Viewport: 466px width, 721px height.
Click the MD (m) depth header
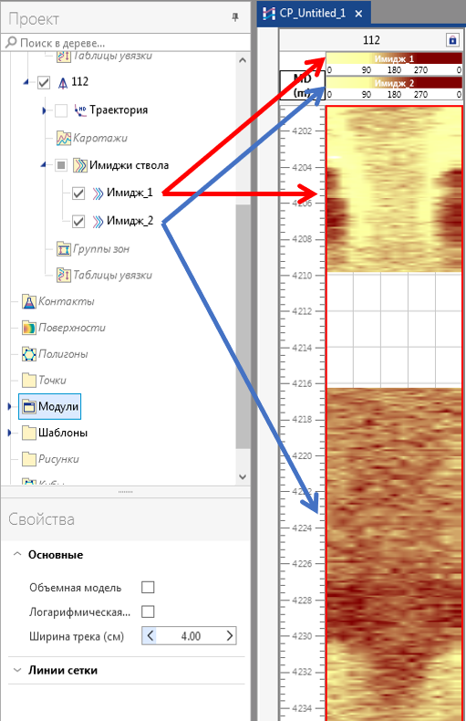pyautogui.click(x=303, y=85)
